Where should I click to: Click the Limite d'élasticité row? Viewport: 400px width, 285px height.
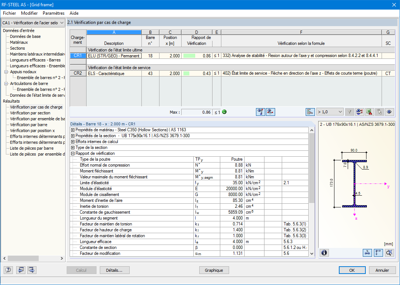(189, 183)
